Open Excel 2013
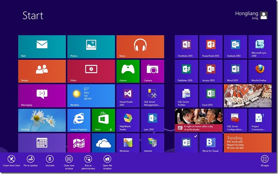The height and width of the screenshot is (174, 278). point(211,96)
